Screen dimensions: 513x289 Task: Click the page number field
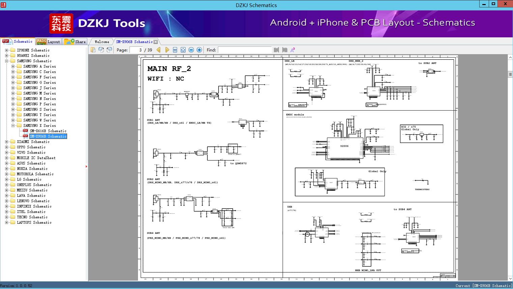(x=136, y=50)
